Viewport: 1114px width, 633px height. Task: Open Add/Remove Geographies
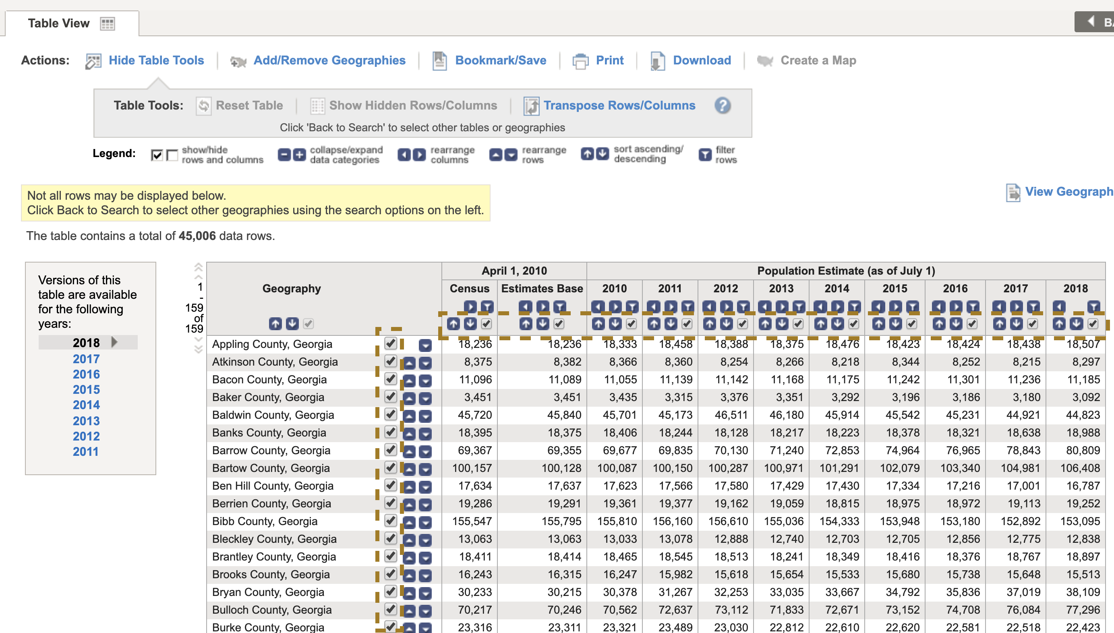(329, 60)
